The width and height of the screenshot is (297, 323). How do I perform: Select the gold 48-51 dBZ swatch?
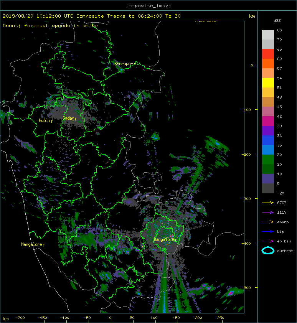click(268, 92)
